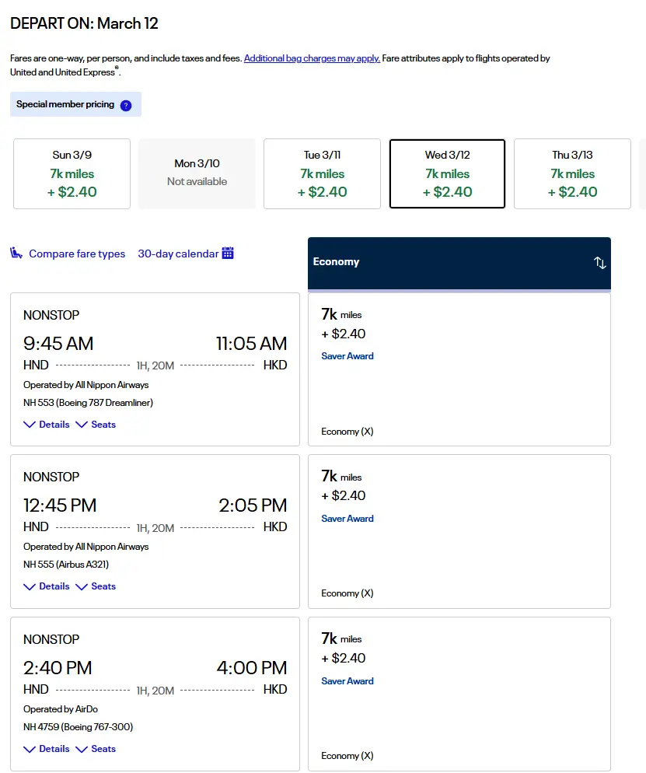646x773 pixels.
Task: Select the Sun 3/9 date tab
Action: (x=72, y=174)
